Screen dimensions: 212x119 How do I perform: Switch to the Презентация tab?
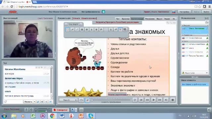pyautogui.click(x=137, y=19)
